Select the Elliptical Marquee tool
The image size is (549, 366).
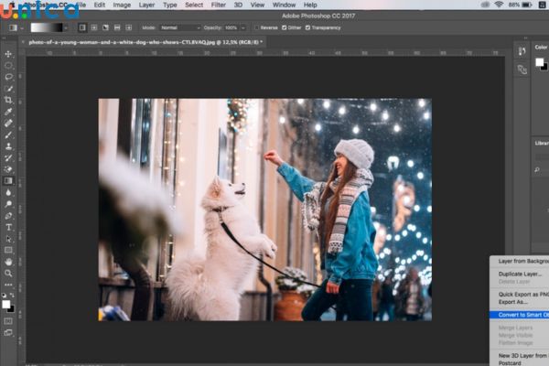8,66
